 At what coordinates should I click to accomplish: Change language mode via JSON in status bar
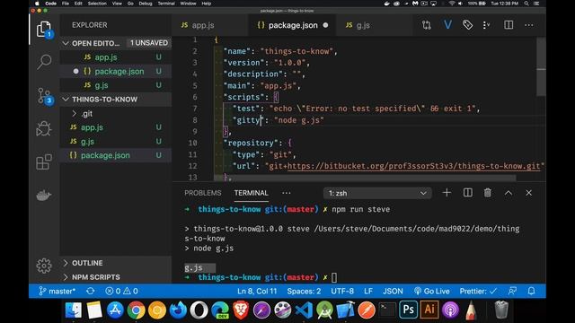(x=393, y=291)
